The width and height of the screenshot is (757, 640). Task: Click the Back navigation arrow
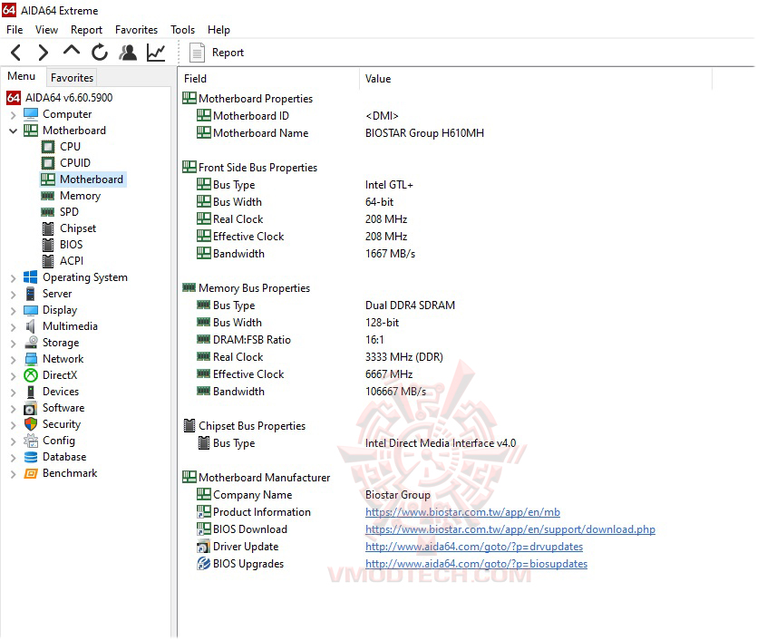pos(16,53)
